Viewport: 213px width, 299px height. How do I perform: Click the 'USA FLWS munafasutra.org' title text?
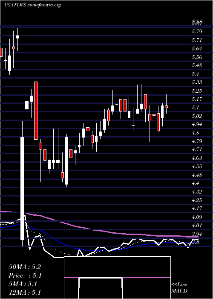coord(32,5)
